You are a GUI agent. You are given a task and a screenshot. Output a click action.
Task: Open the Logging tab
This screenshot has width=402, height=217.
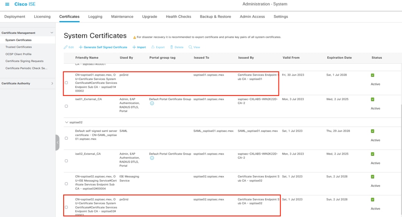pyautogui.click(x=95, y=17)
